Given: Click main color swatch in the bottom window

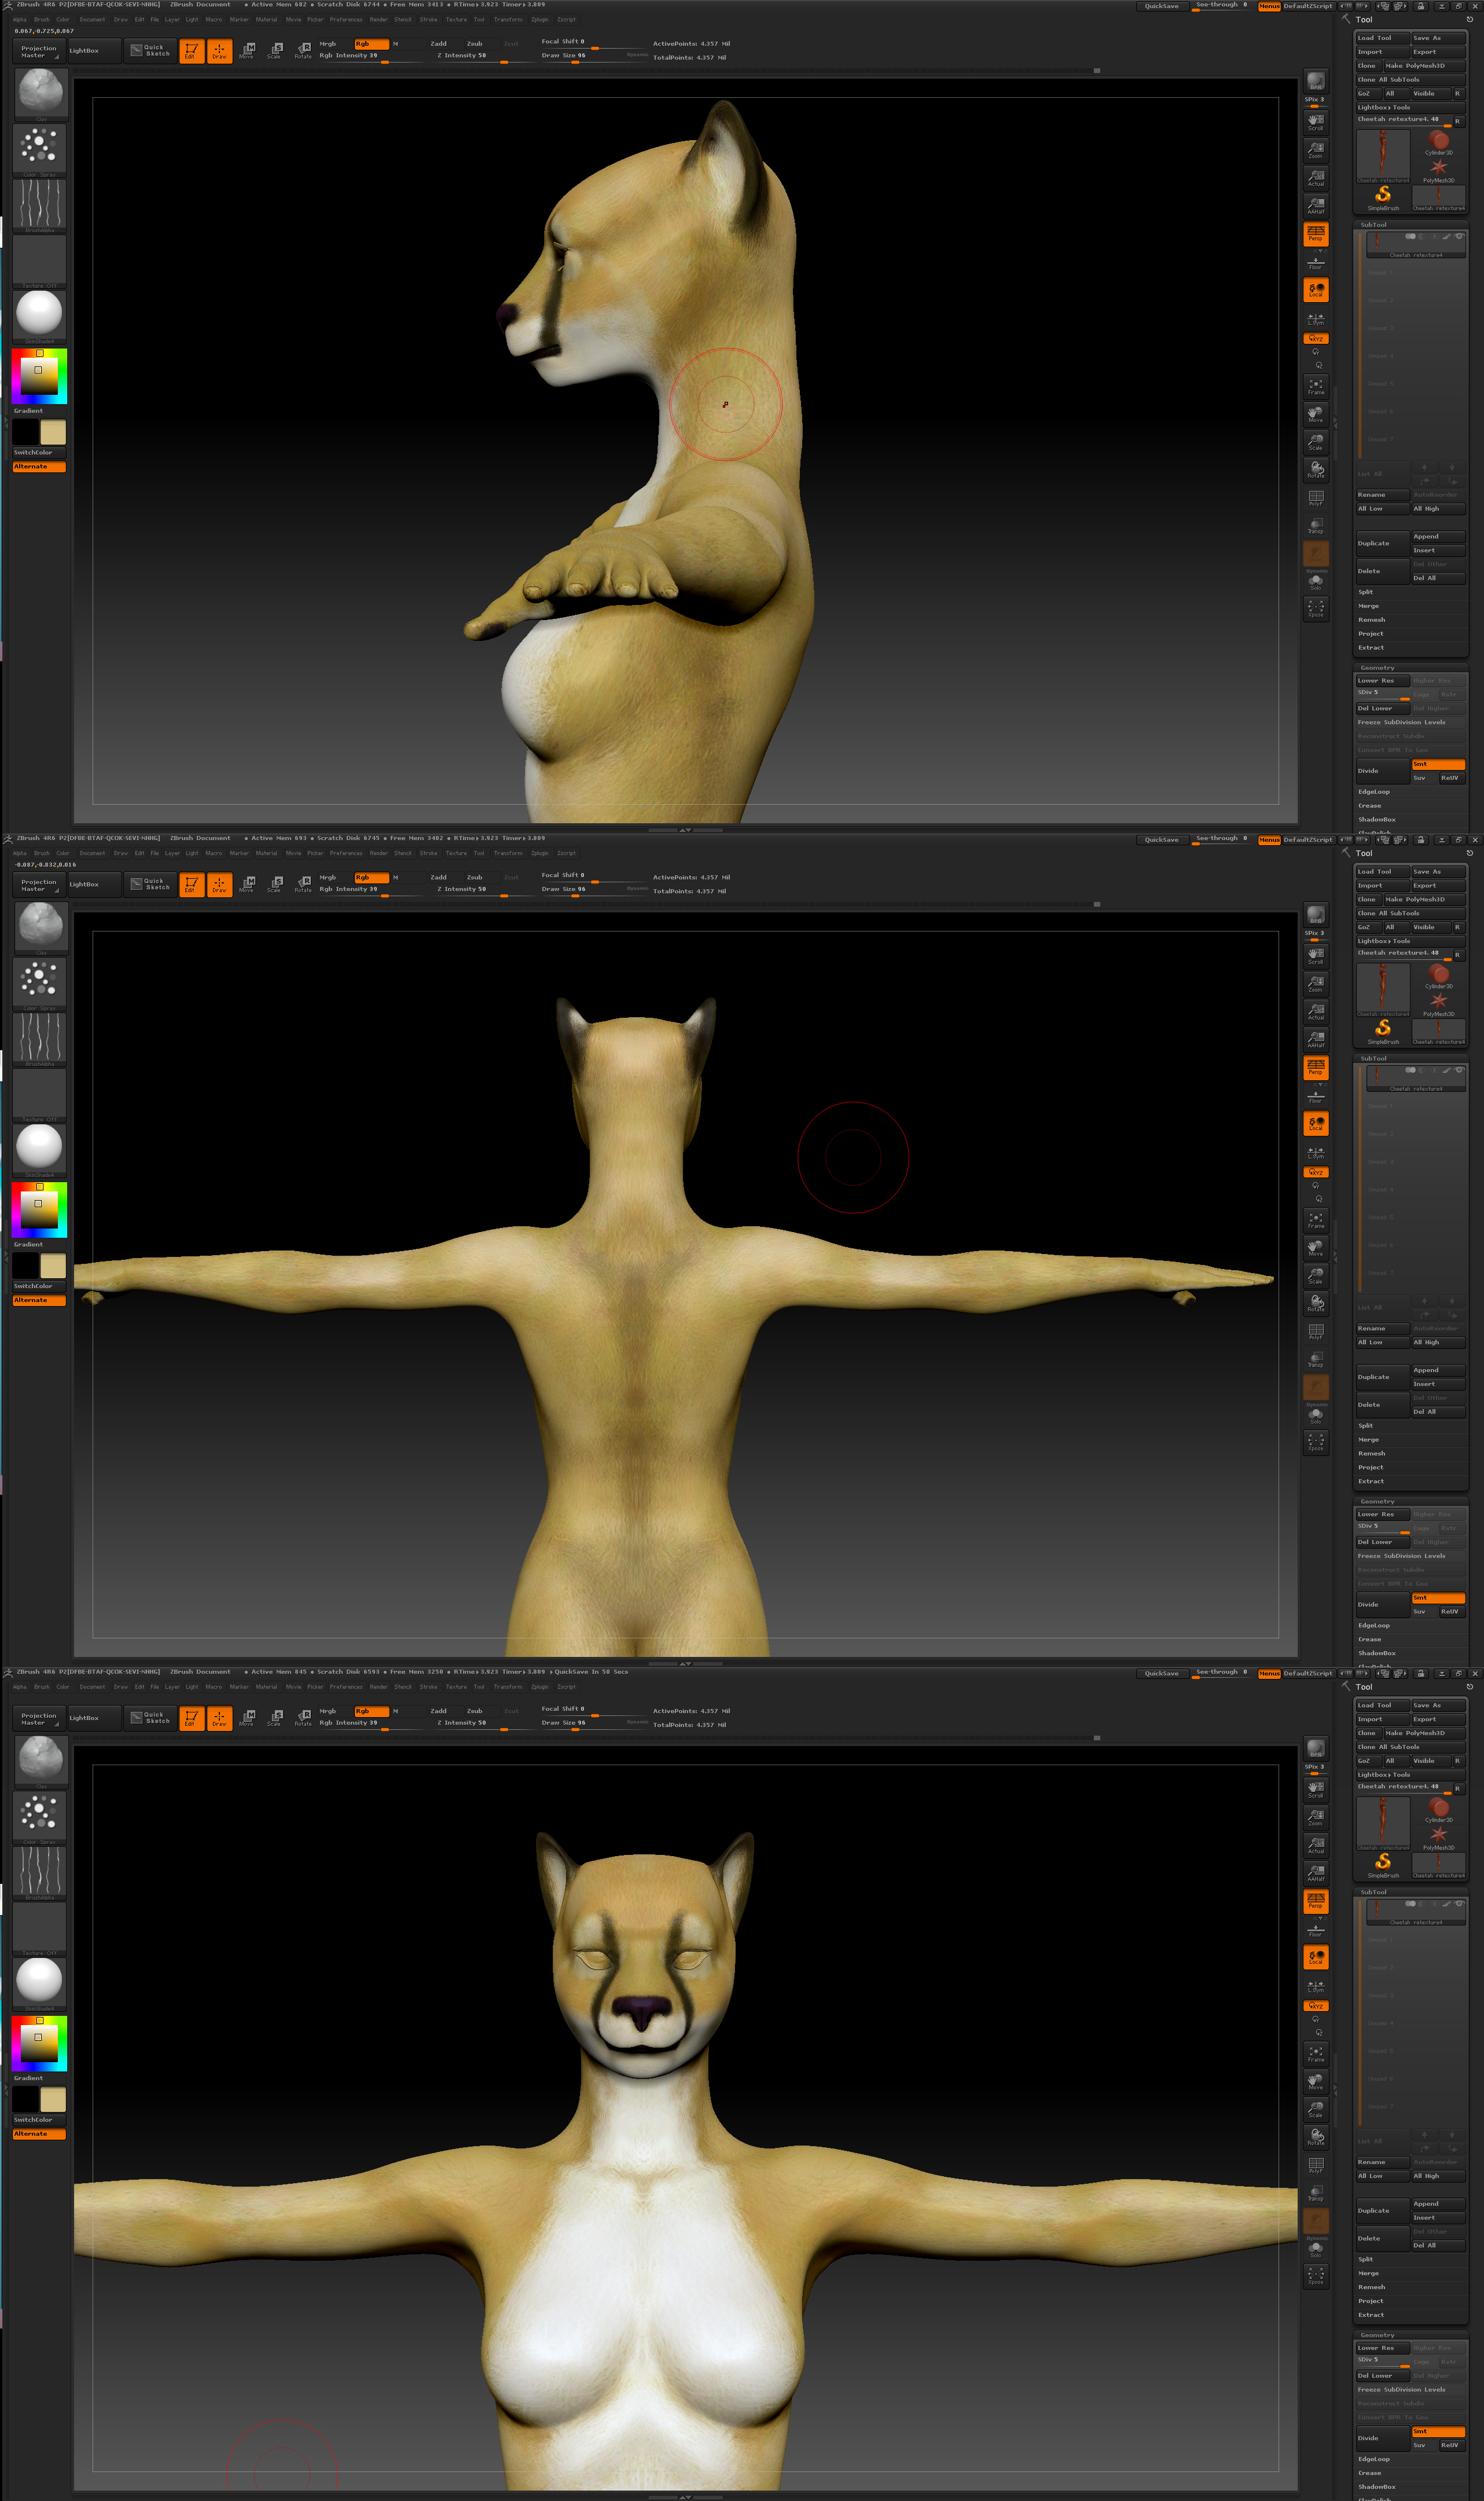Looking at the screenshot, I should tap(53, 2099).
